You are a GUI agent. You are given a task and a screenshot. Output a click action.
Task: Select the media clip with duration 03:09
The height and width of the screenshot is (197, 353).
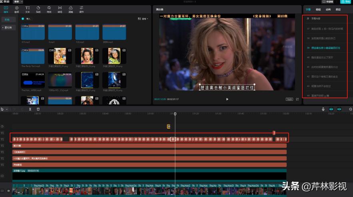[33, 56]
